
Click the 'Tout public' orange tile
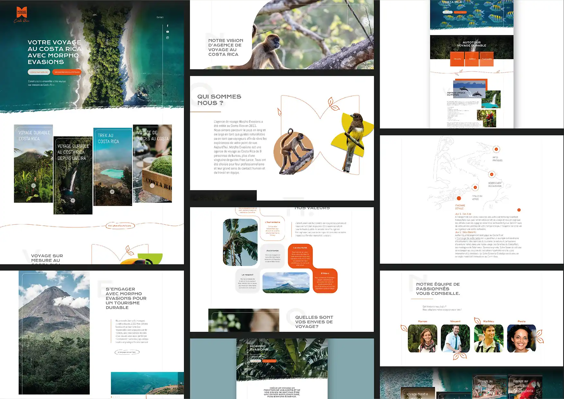487,59
